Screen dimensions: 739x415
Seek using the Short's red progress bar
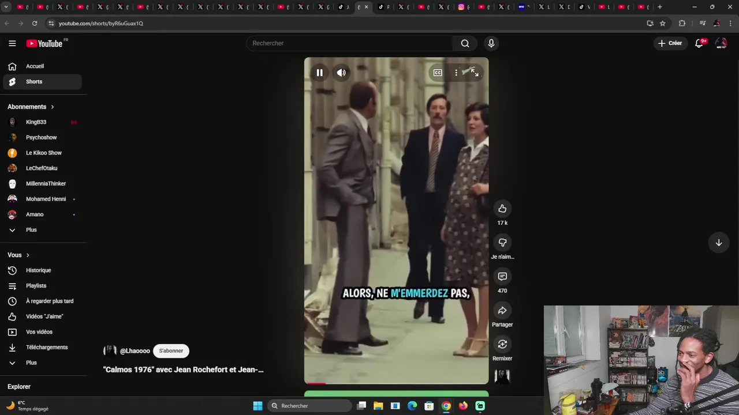pos(396,383)
